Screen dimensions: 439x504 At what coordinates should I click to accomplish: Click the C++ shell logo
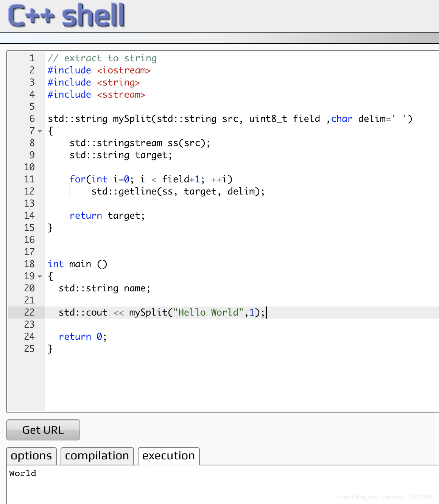click(x=67, y=16)
